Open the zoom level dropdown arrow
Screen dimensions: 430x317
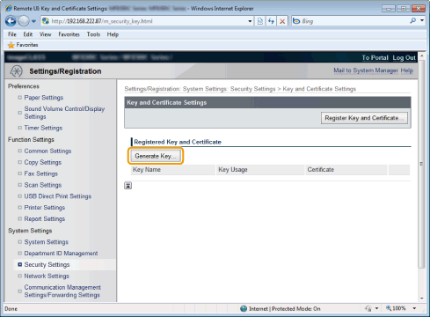(414, 308)
